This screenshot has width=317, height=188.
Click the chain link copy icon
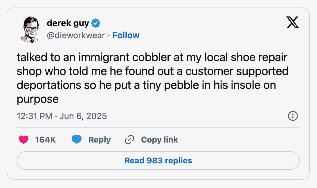pos(129,140)
